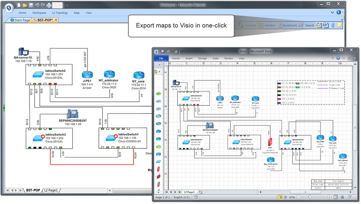361x204 pixels.
Task: Select the NY_arbitrator router icon in Workspace map
Action: 109,74
